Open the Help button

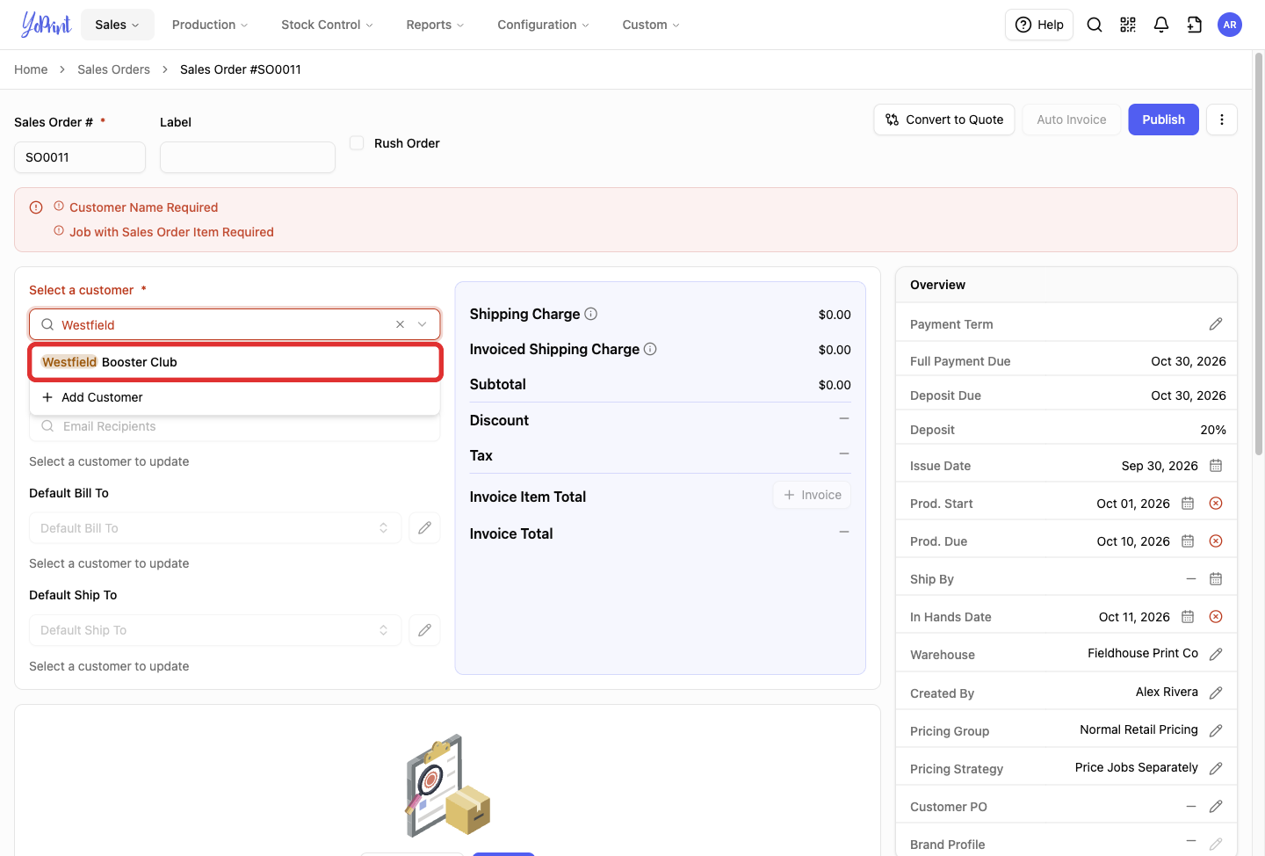coord(1039,25)
